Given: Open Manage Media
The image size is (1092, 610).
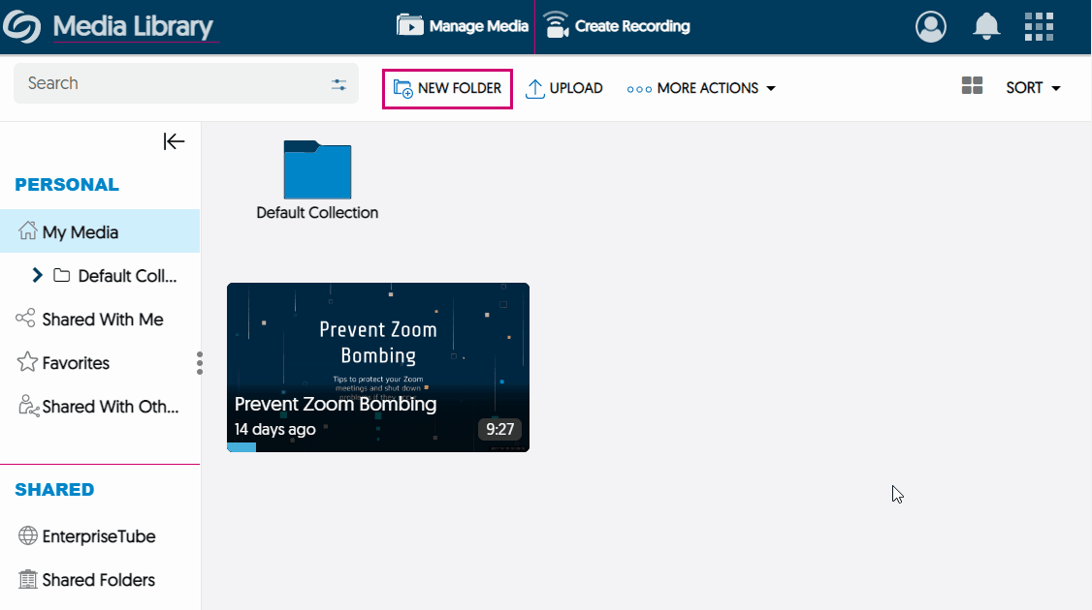Looking at the screenshot, I should (463, 26).
